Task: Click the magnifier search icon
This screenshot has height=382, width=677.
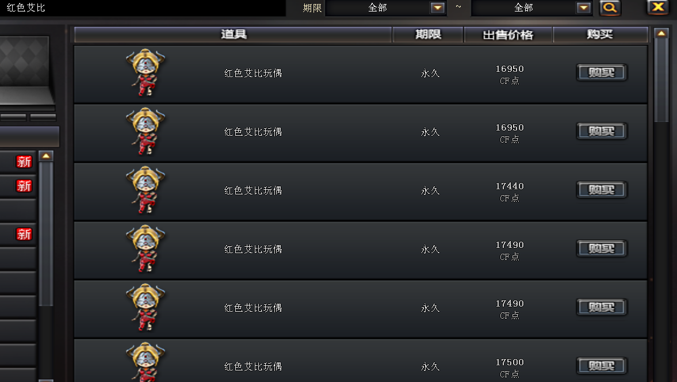Action: [610, 8]
